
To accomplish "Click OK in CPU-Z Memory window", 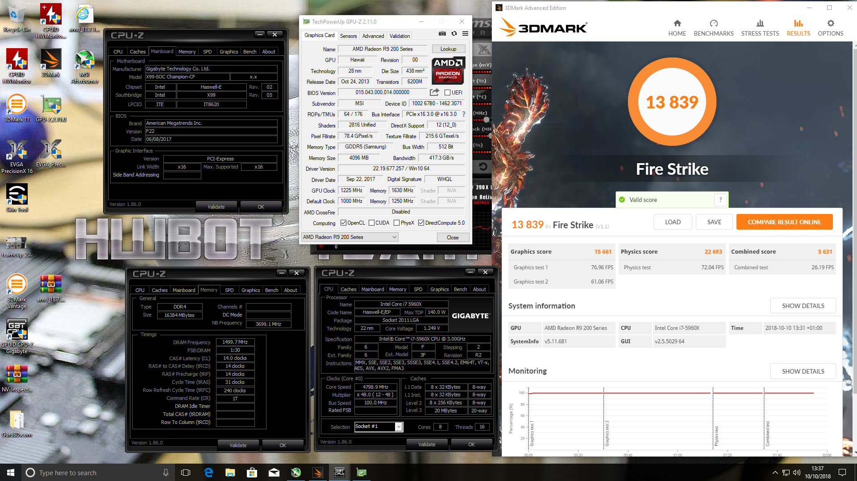I will [x=283, y=445].
